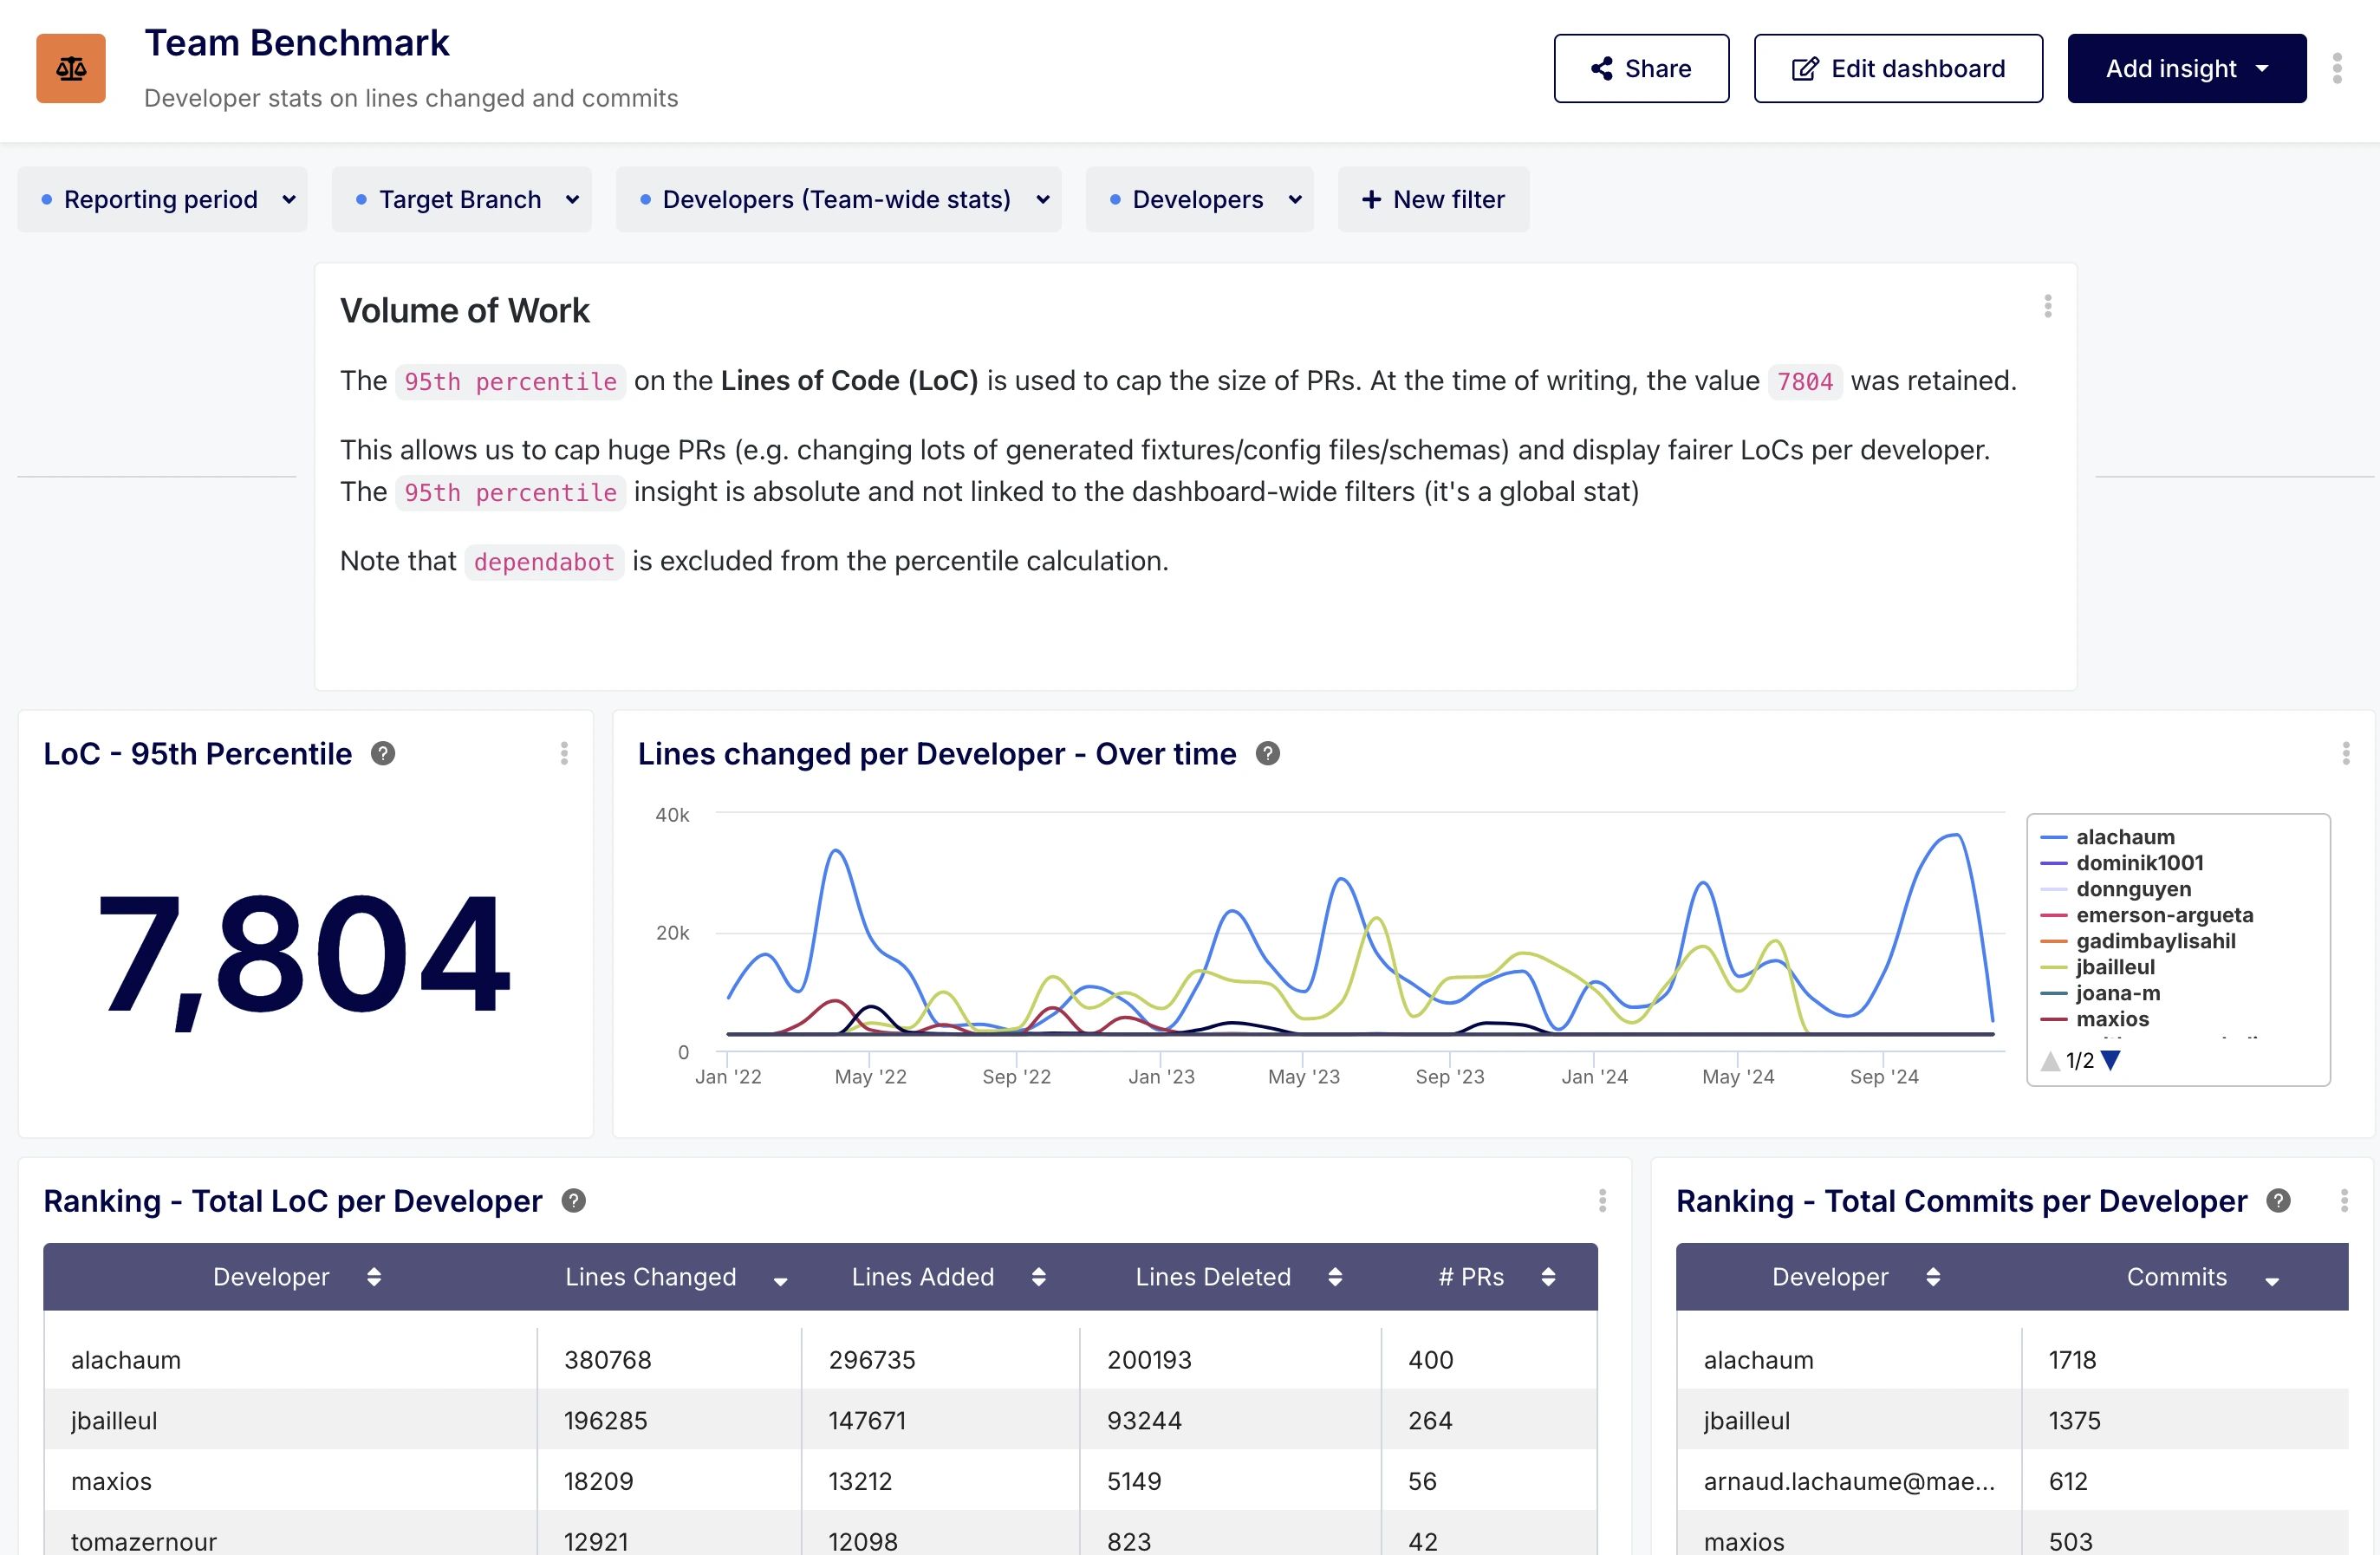The height and width of the screenshot is (1555, 2380).
Task: Toggle jbailleul series in chart legend
Action: point(2114,966)
